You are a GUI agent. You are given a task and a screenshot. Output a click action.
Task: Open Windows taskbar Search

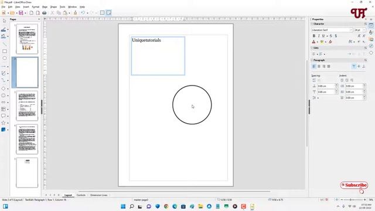(x=131, y=206)
